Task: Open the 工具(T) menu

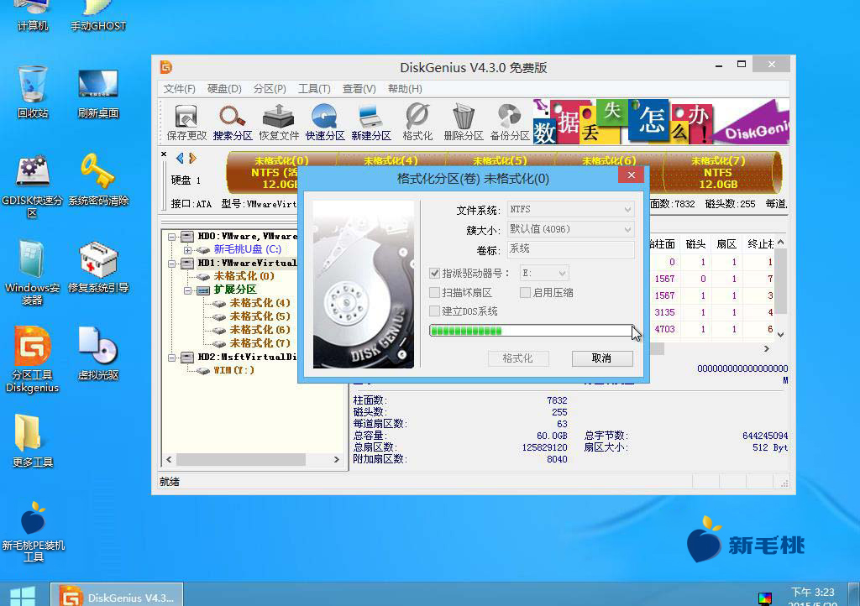Action: tap(314, 89)
